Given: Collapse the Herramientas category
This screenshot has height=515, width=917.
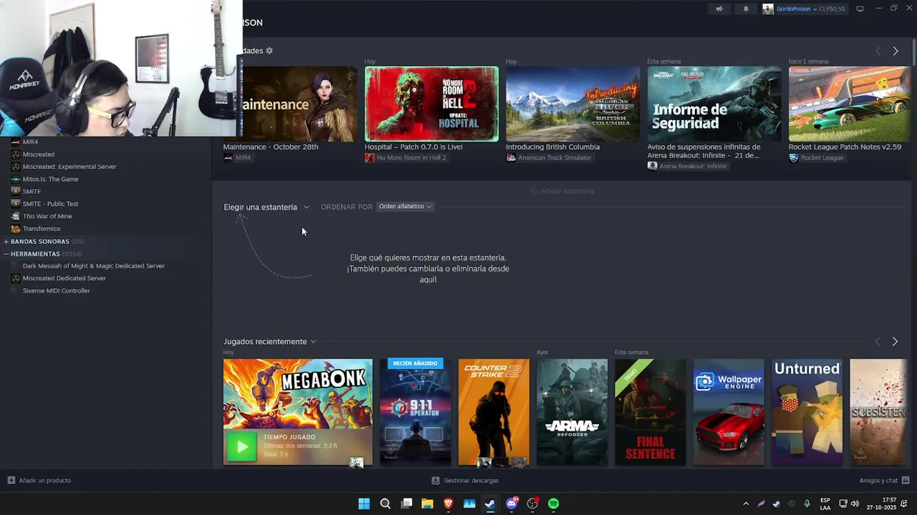Looking at the screenshot, I should [6, 254].
